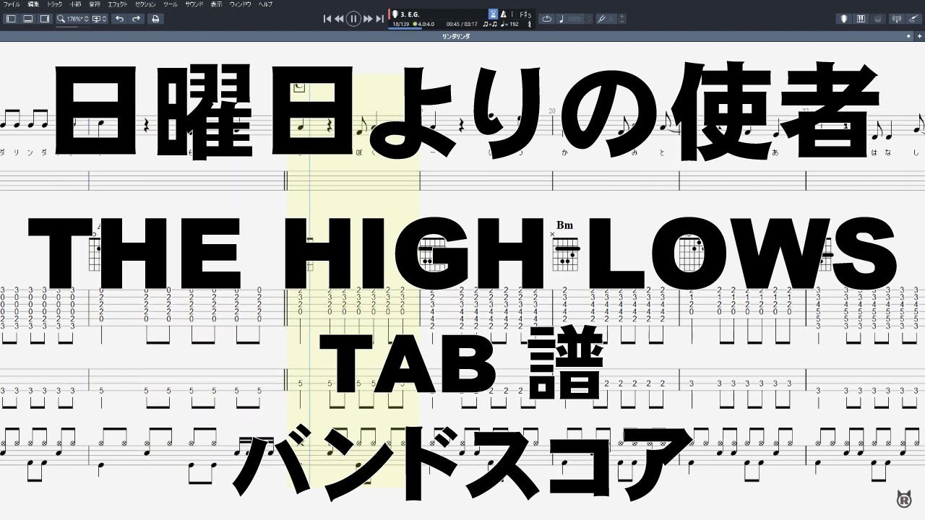Toggle the count-in hourglass button
Image resolution: width=925 pixels, height=520 pixels.
(x=494, y=14)
